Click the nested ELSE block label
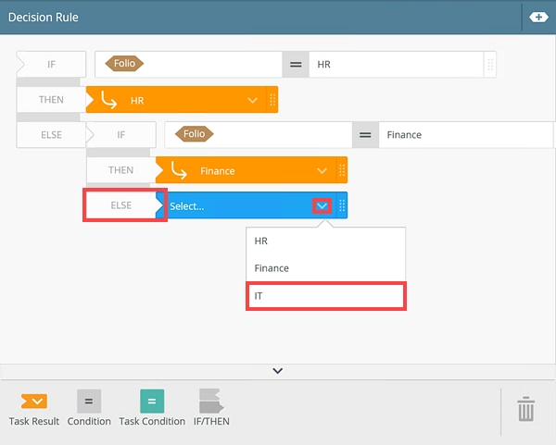556x445 pixels. click(121, 205)
